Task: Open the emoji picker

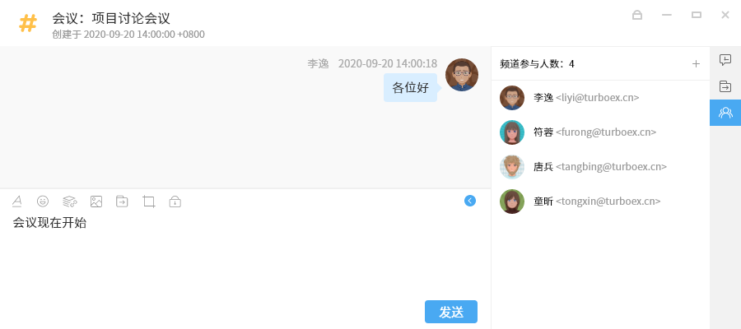Action: click(x=43, y=202)
